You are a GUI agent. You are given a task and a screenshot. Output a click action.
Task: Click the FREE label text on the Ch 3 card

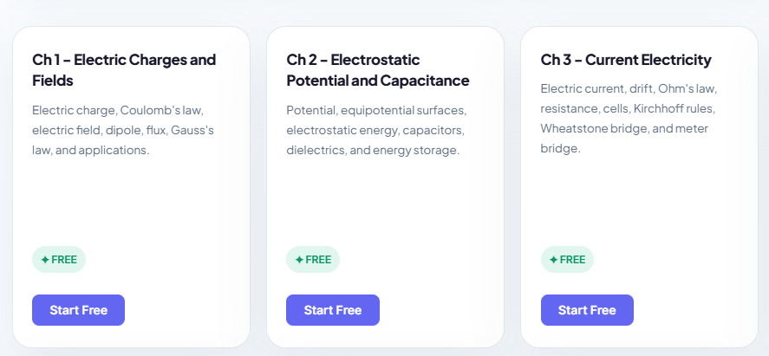tap(572, 259)
